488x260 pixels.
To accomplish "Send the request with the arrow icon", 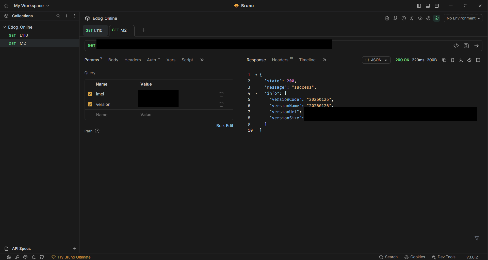I will pos(476,46).
